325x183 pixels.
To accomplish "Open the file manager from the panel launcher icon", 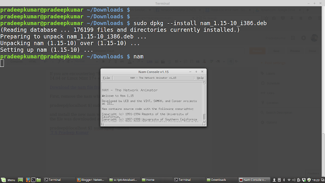I will (39, 180).
